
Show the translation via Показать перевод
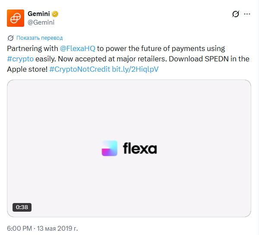tap(39, 38)
